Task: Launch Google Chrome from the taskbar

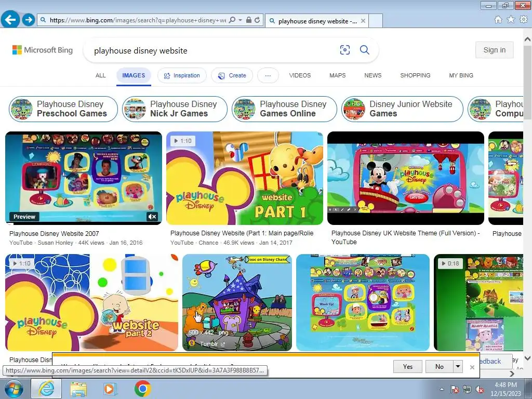Action: point(142,389)
